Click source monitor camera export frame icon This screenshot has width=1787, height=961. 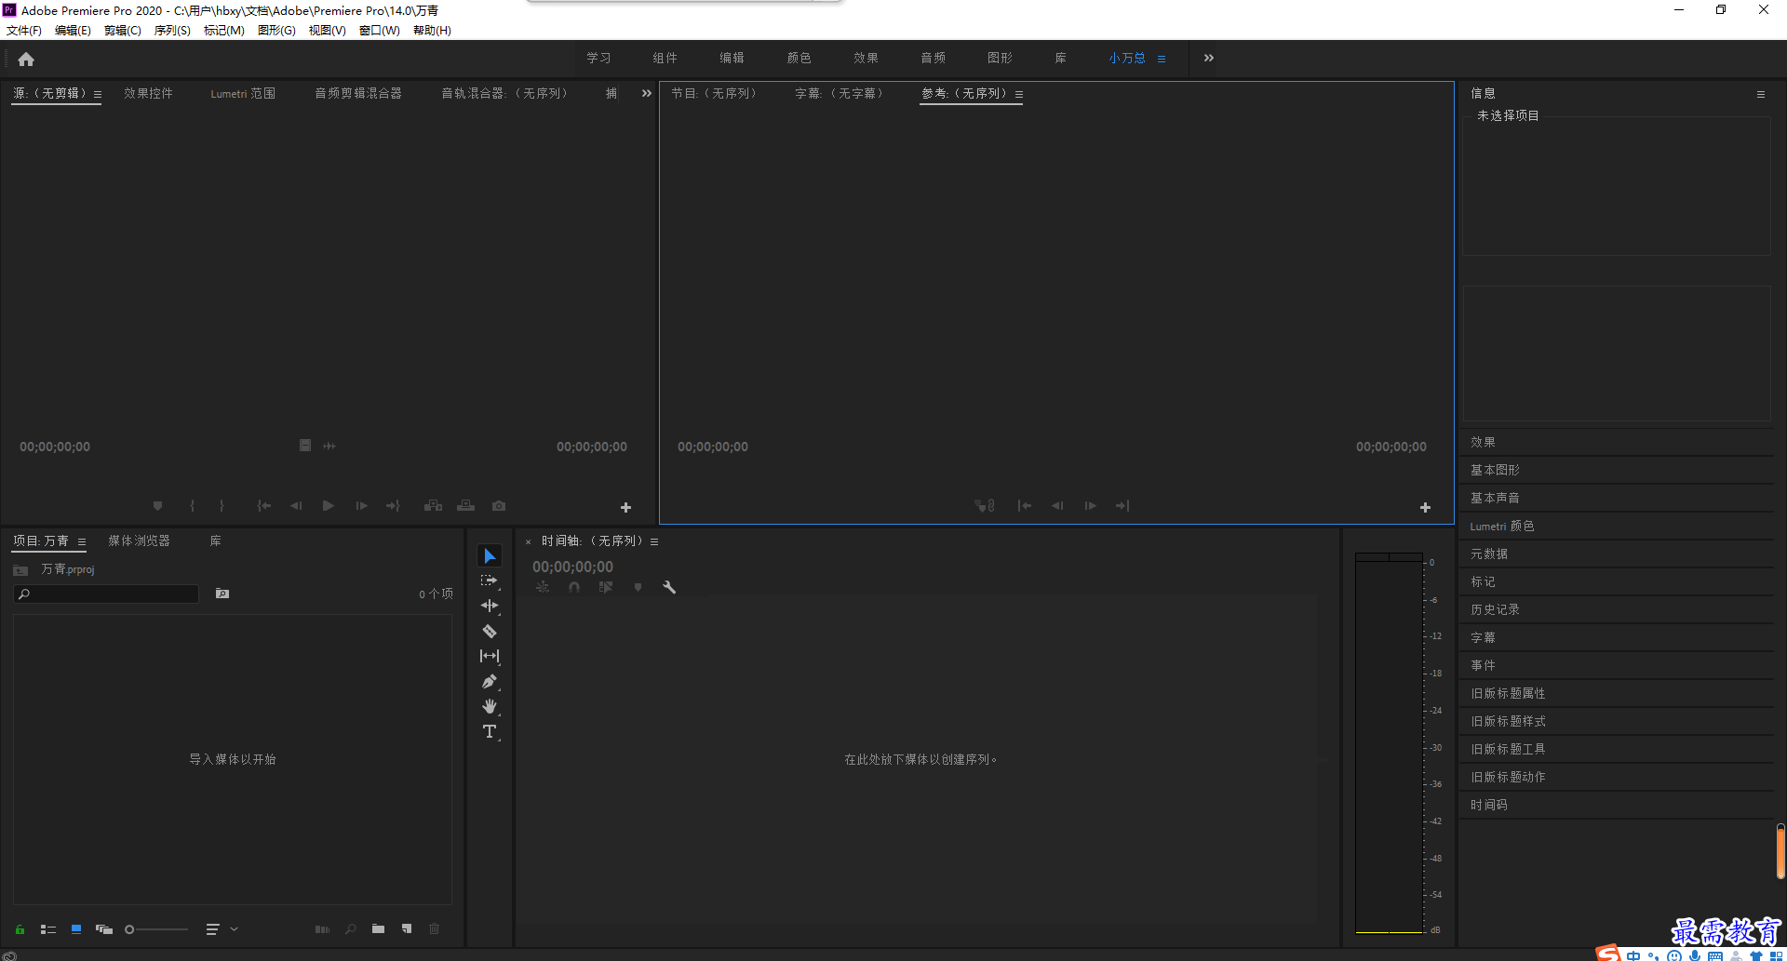499,506
